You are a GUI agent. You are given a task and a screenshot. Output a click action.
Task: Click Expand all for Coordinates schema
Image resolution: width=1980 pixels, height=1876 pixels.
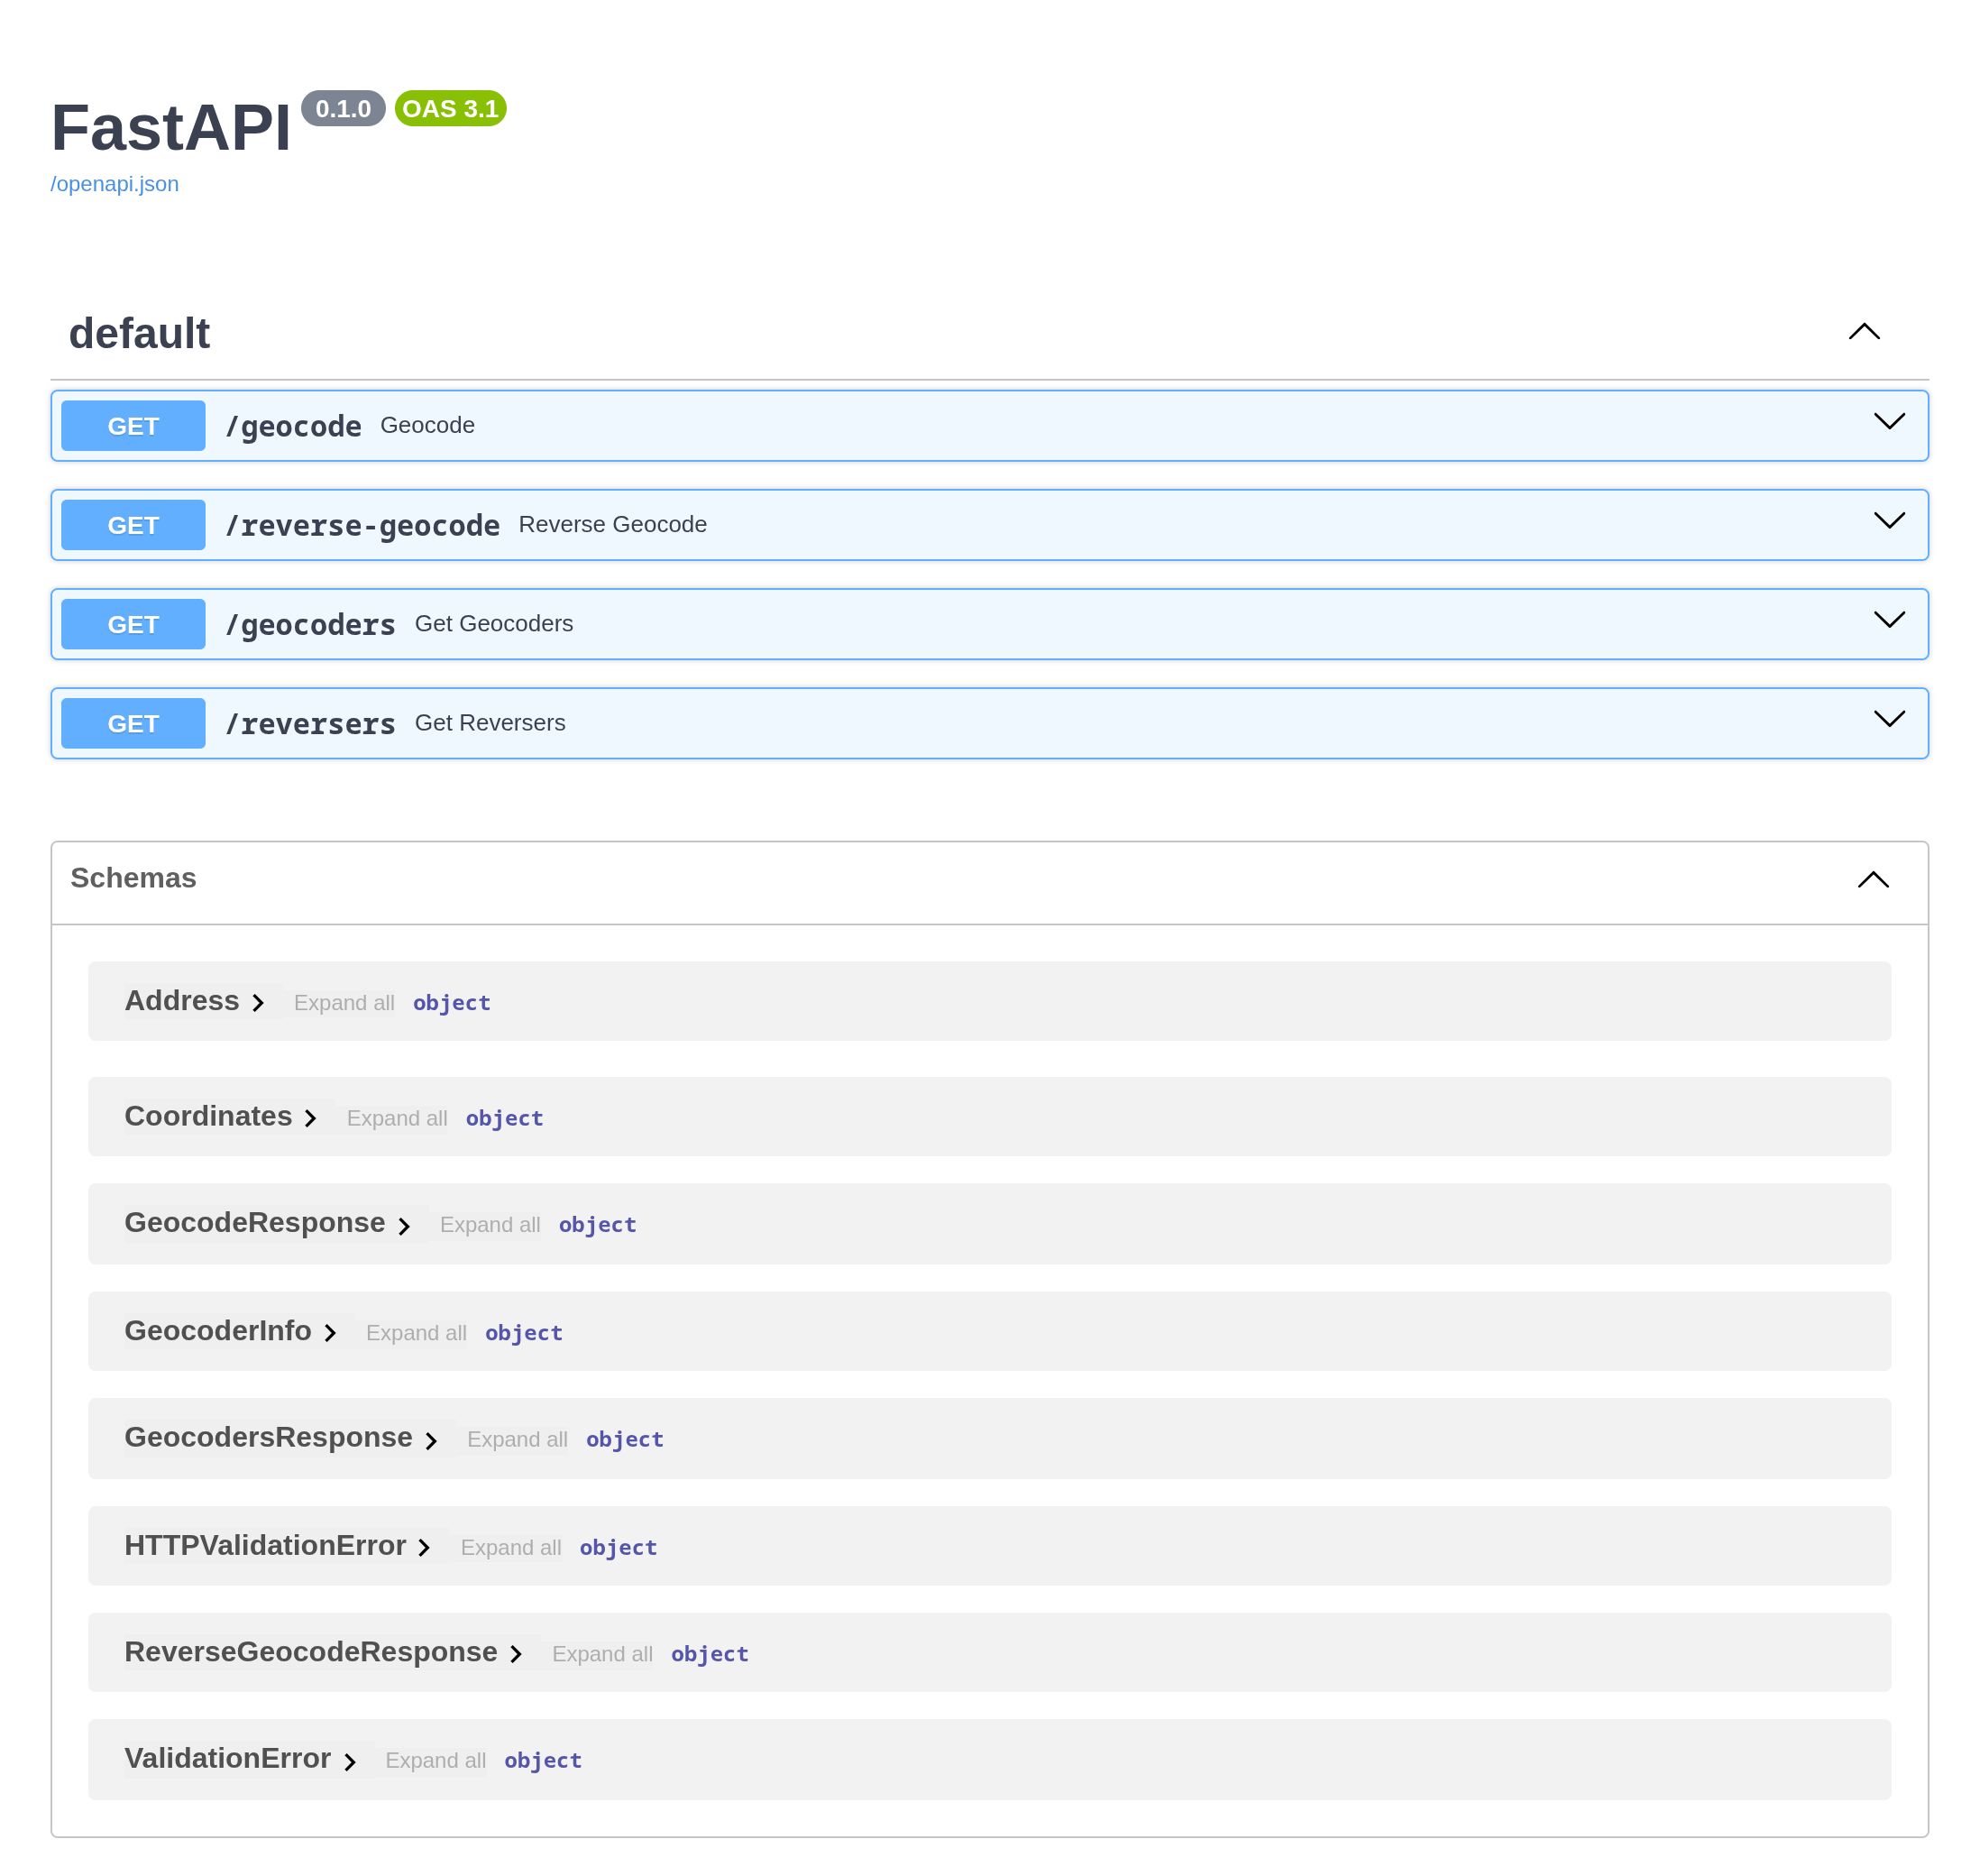click(x=397, y=1117)
